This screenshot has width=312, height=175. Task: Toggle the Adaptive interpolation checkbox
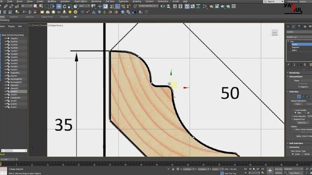pyautogui.click(x=299, y=87)
